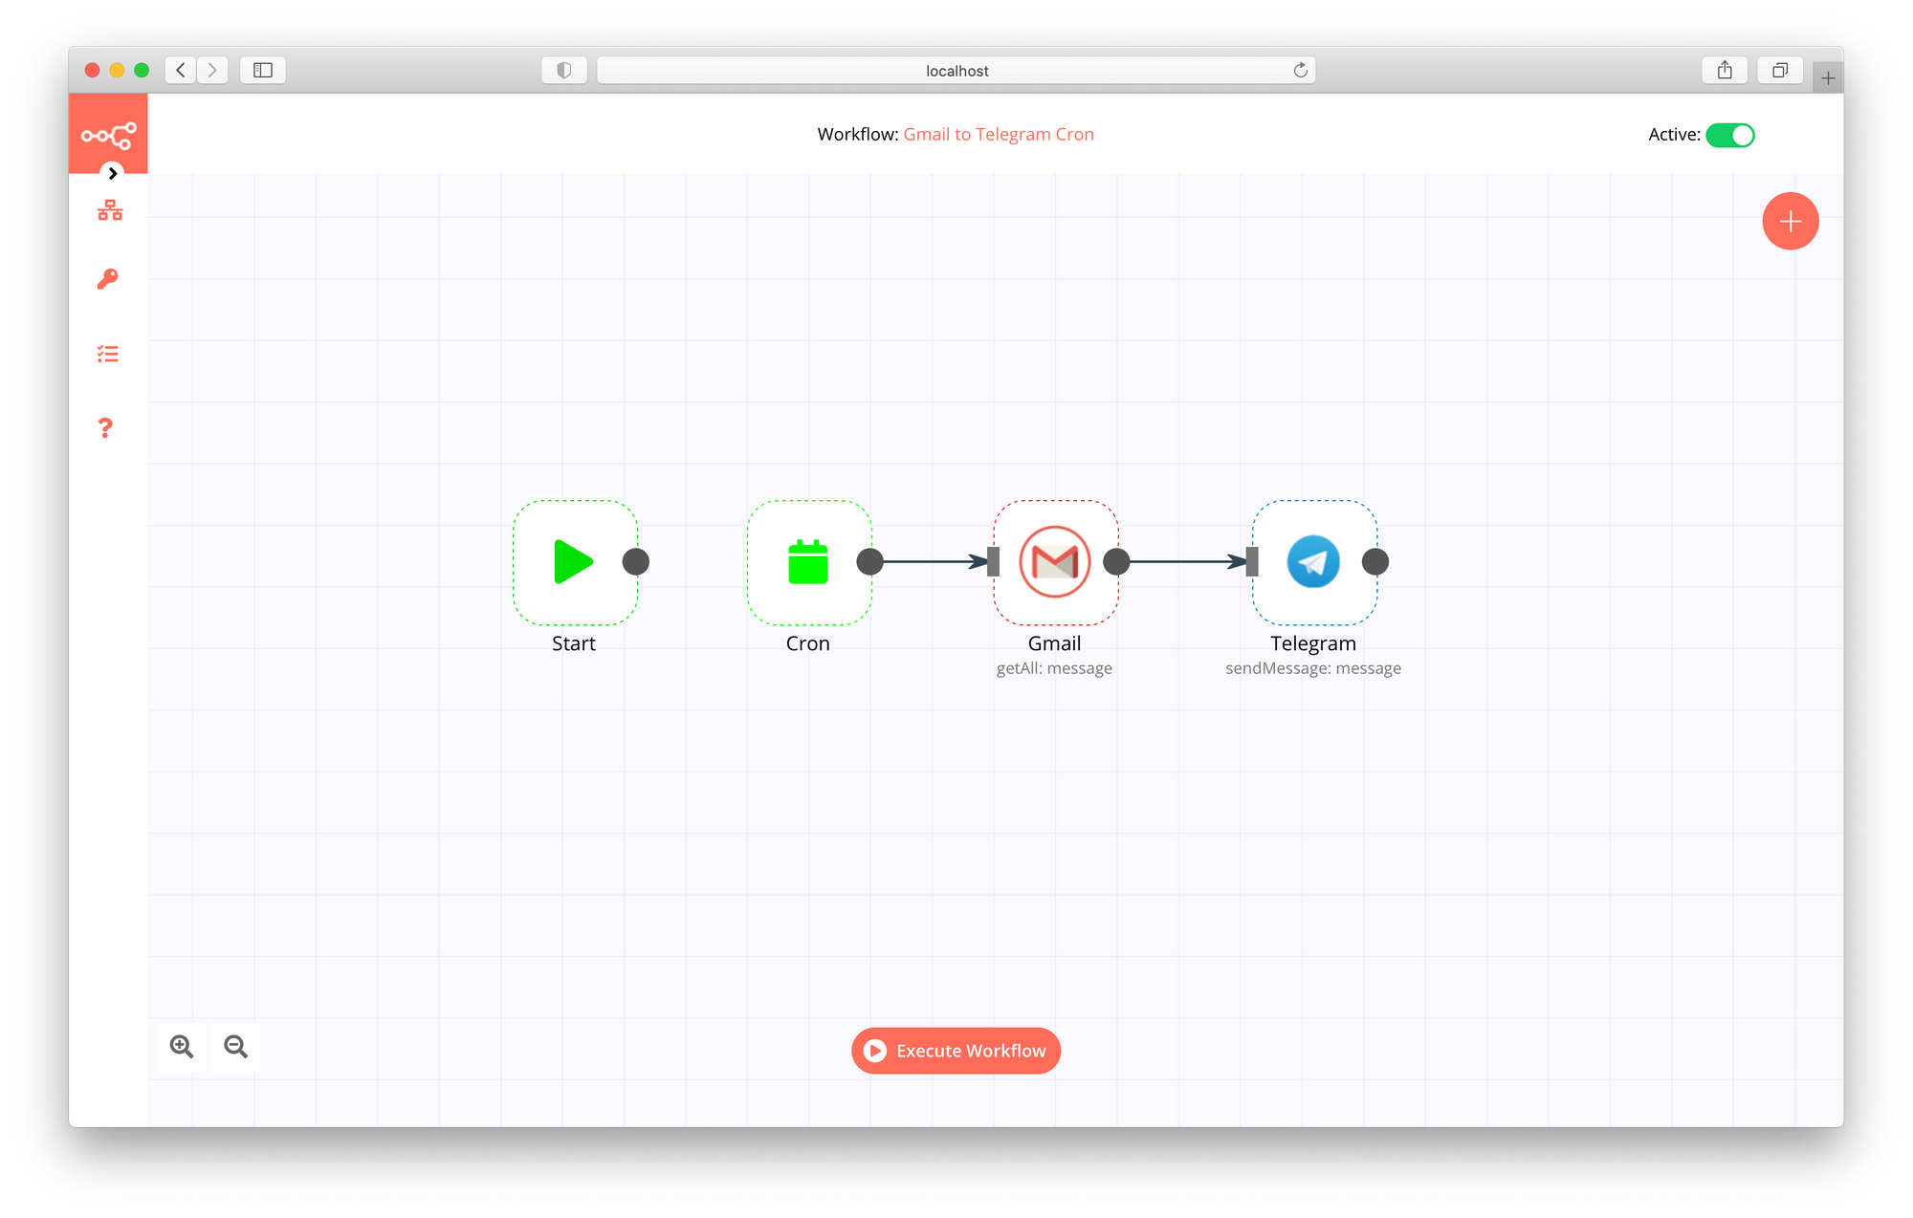Toggle the workflow Active switch
Screen dimensions: 1913x1218
point(1729,135)
